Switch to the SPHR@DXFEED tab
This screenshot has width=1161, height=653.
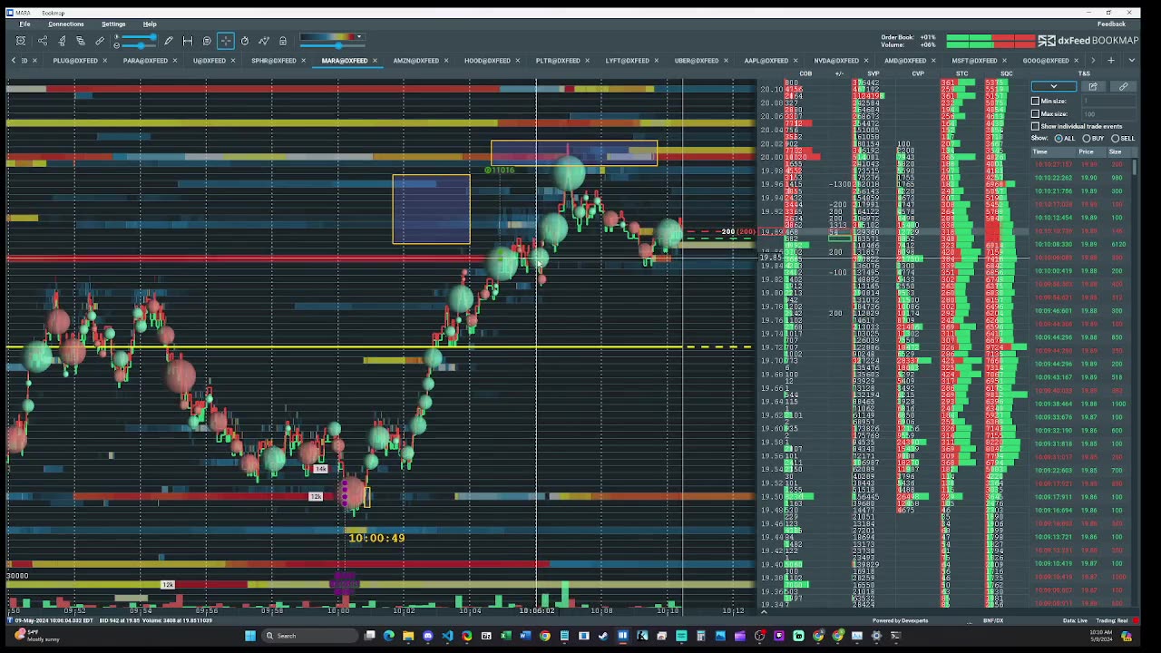point(274,61)
